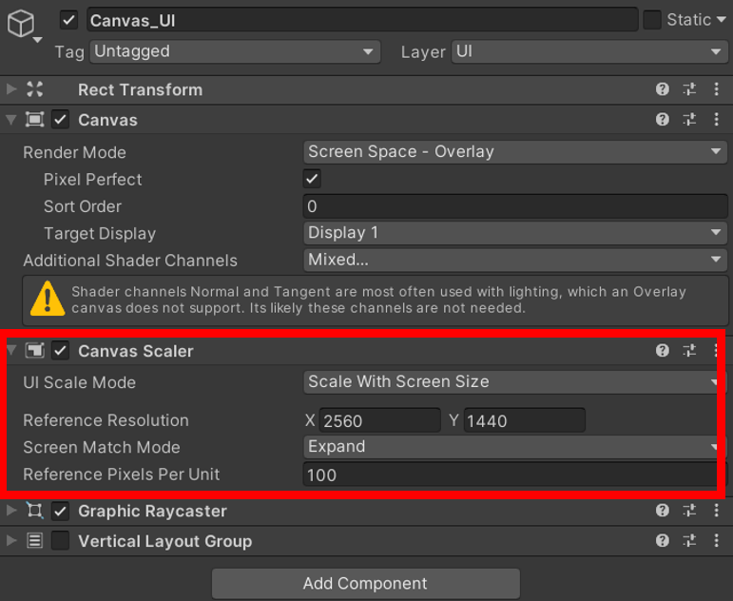733x601 pixels.
Task: Expand the Vertical Layout Group component
Action: (x=11, y=541)
